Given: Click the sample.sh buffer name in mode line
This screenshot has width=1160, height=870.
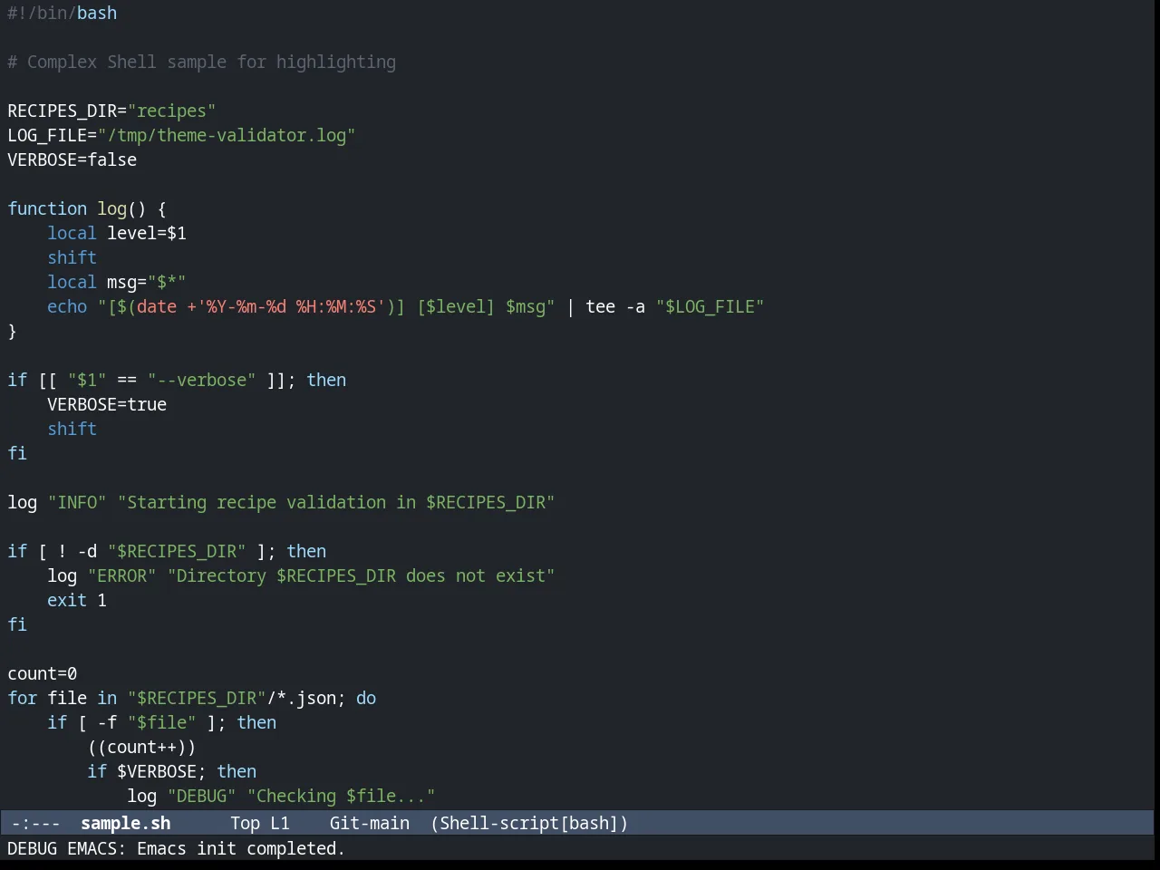Looking at the screenshot, I should click(125, 823).
